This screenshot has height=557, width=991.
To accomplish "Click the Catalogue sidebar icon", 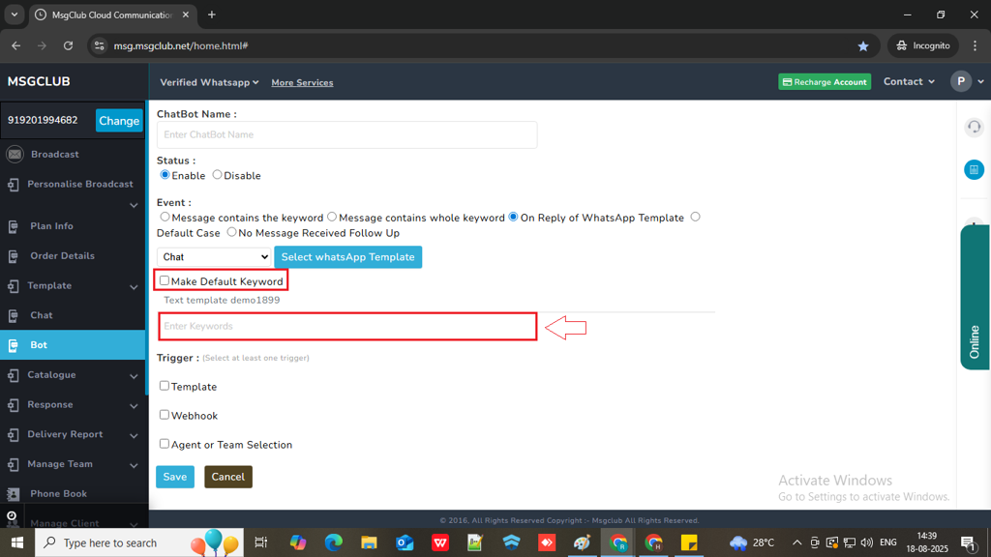I will pyautogui.click(x=13, y=375).
